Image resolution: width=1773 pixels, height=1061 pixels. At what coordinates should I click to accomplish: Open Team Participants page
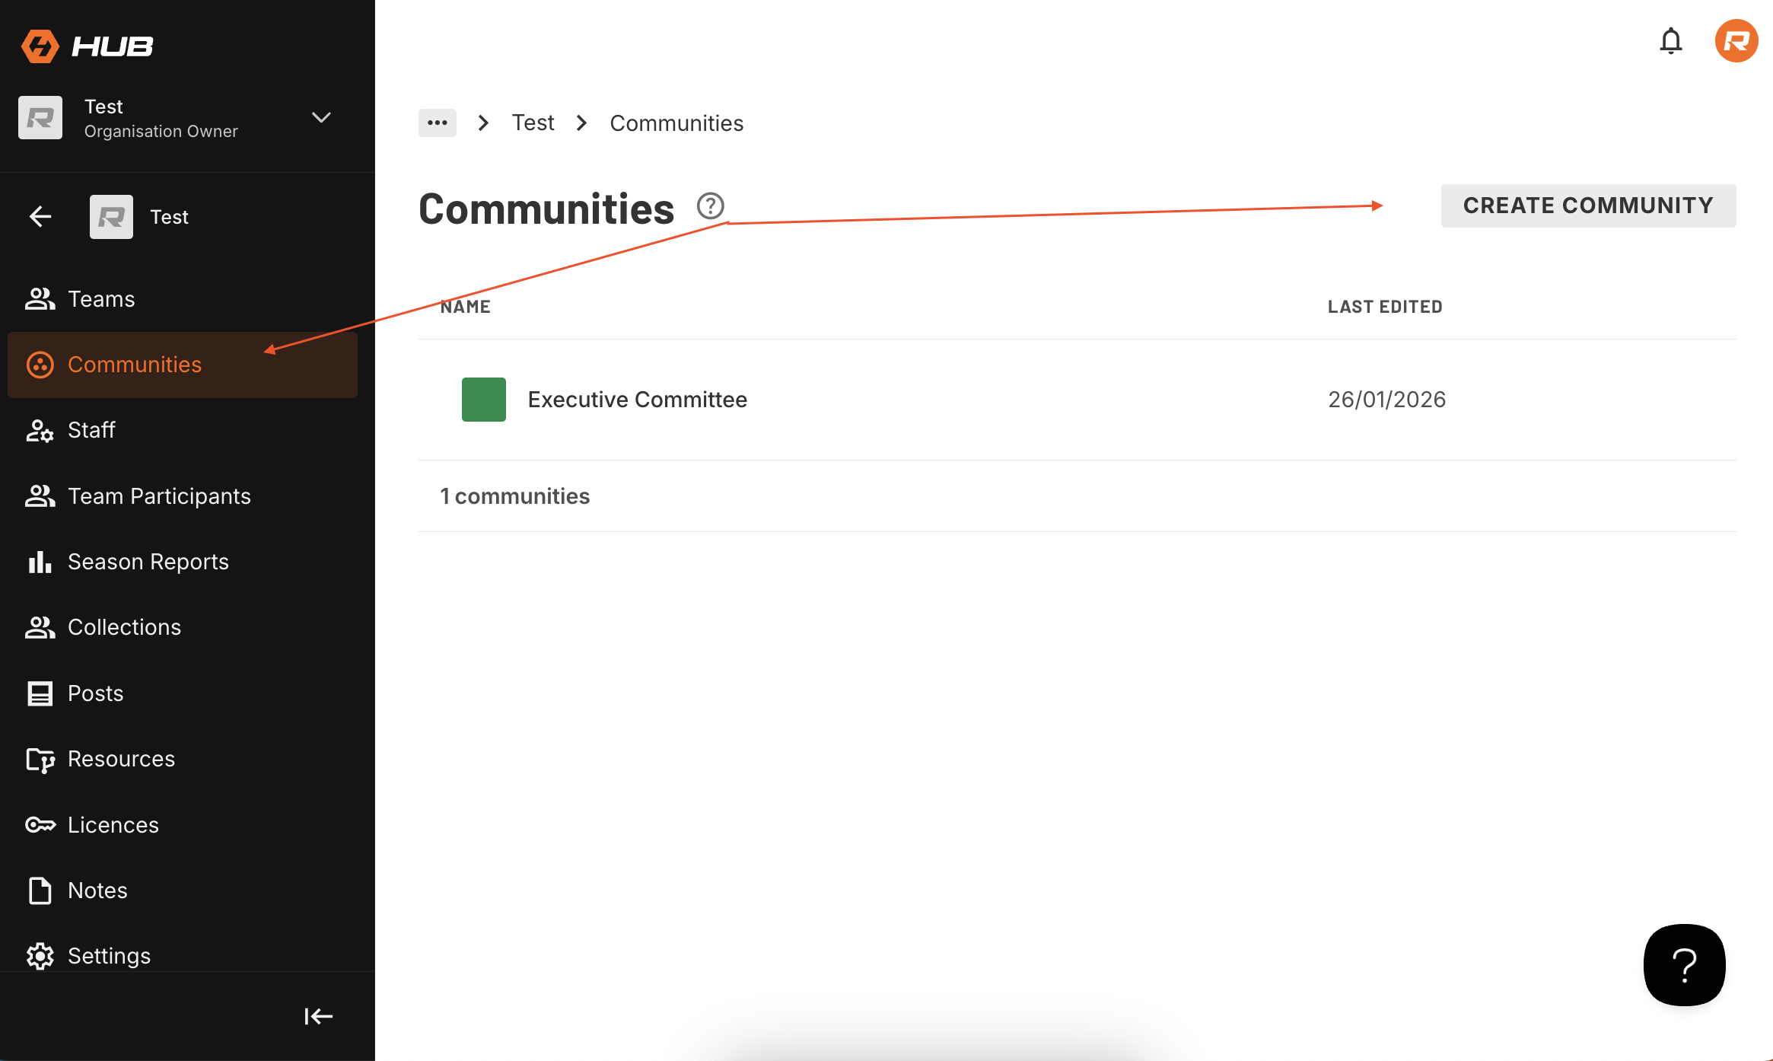[x=159, y=496]
